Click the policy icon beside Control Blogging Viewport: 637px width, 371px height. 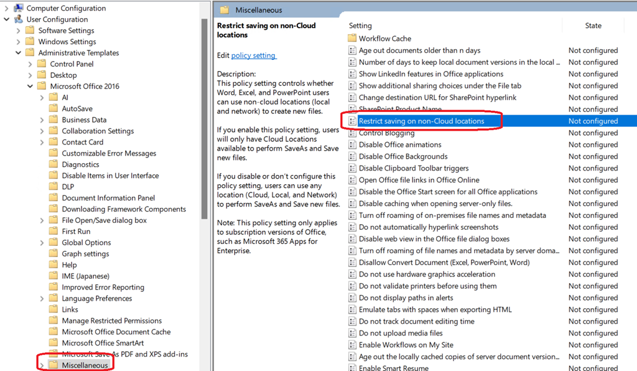pos(352,133)
